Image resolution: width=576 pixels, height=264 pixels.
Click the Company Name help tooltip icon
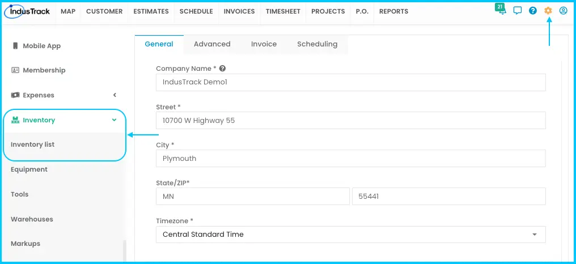click(222, 69)
